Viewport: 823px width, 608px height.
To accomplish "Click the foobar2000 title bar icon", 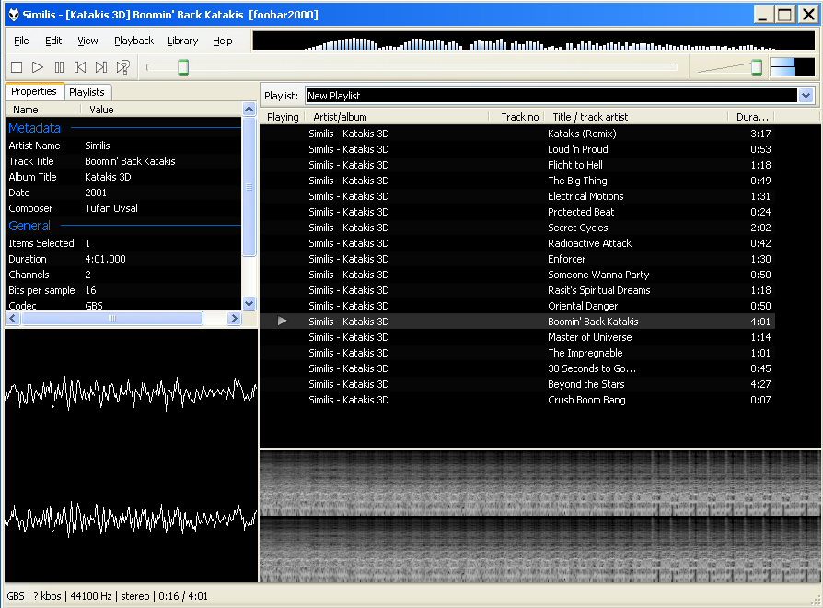I will click(x=13, y=14).
